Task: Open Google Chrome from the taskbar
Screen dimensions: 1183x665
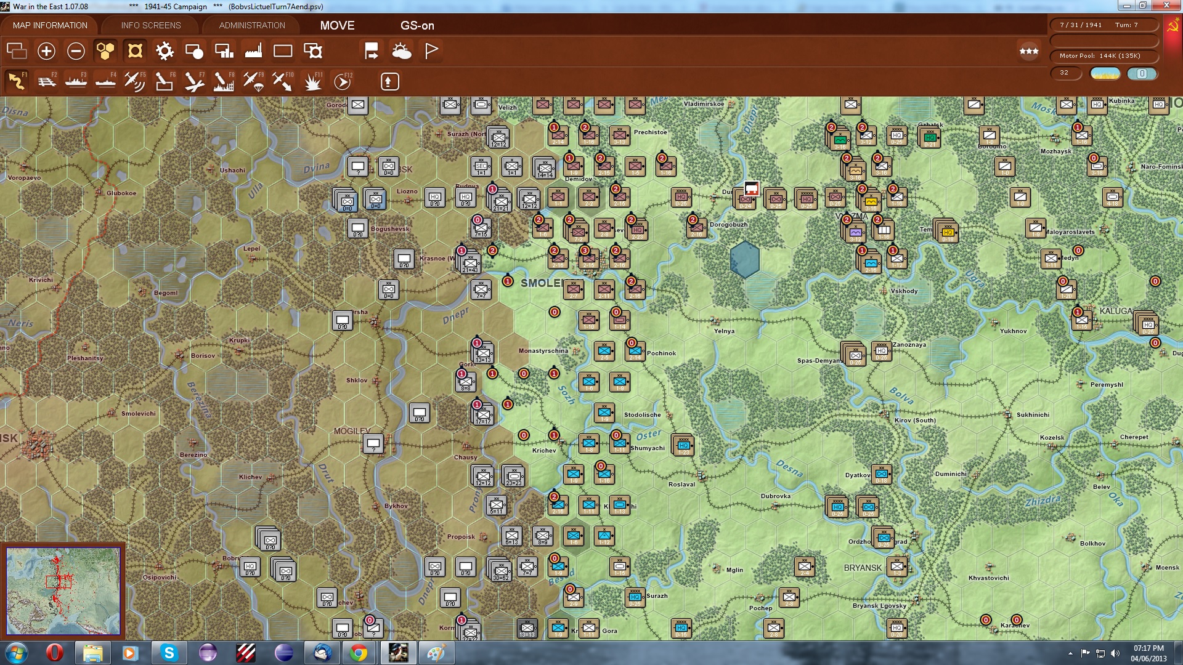Action: pos(359,653)
